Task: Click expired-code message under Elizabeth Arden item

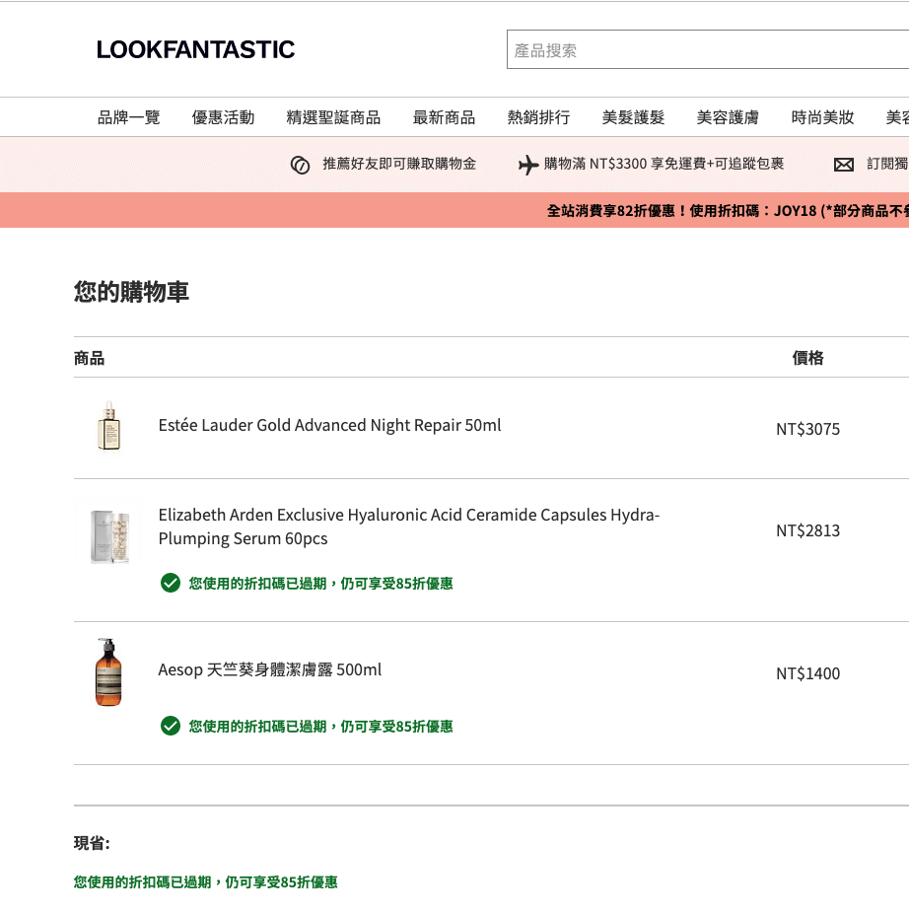Action: [x=321, y=584]
